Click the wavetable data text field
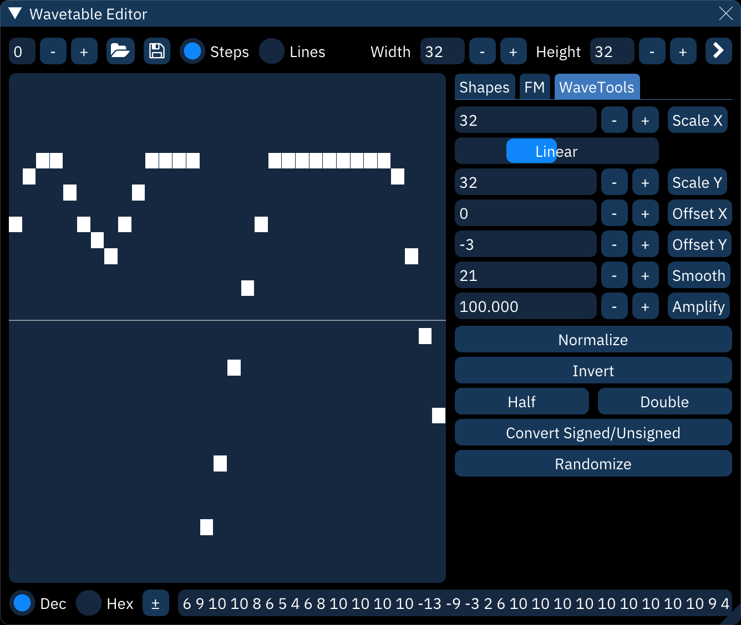 click(x=455, y=603)
